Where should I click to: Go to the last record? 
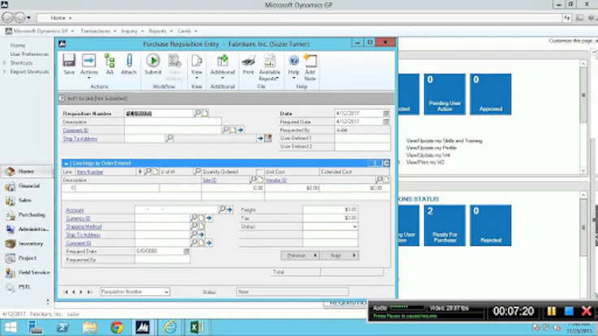point(89,292)
